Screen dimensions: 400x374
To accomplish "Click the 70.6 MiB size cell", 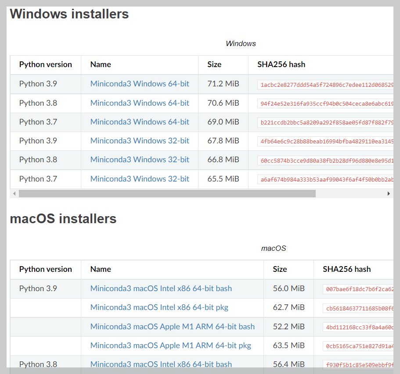I will click(223, 103).
